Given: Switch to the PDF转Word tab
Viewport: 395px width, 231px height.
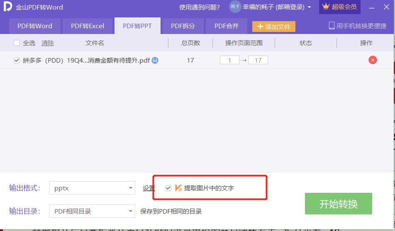Looking at the screenshot, I should pos(35,26).
